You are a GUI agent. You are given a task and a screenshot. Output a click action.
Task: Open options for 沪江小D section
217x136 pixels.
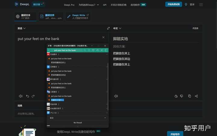[58, 113]
